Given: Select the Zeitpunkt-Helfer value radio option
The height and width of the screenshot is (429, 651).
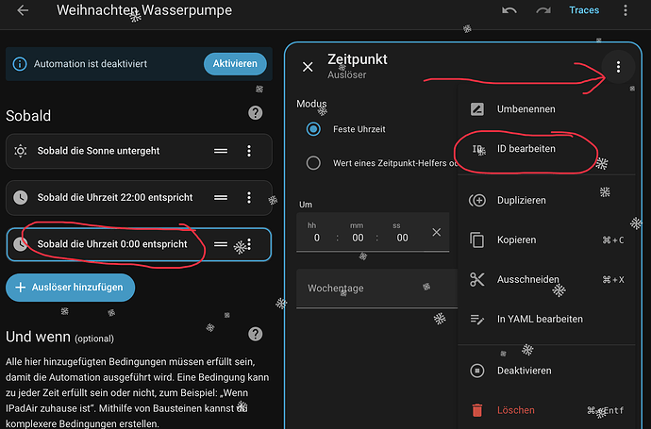Looking at the screenshot, I should point(314,163).
